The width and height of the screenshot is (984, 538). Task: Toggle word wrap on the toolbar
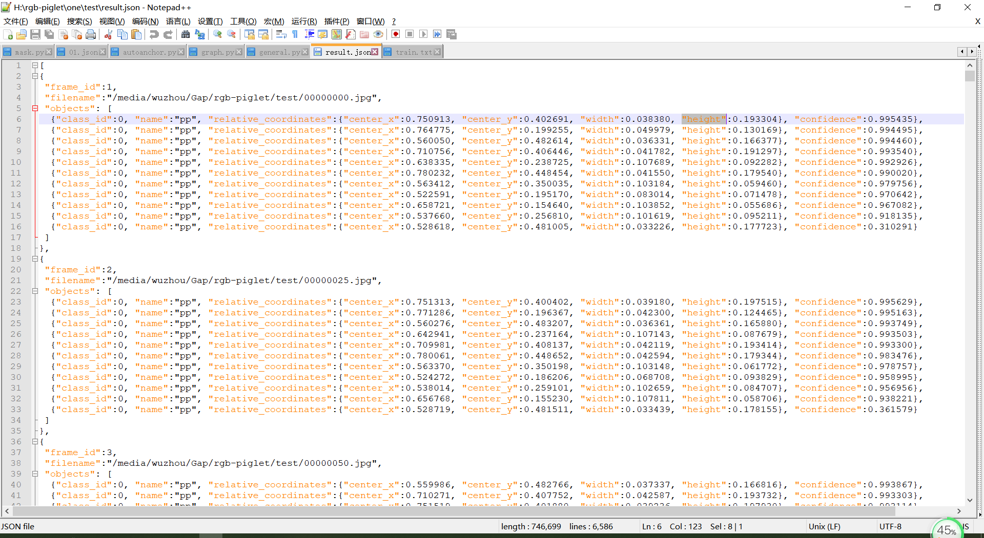(281, 34)
